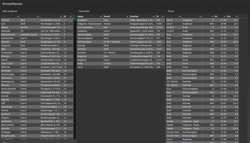Viewport: 250px width, 143px height.
Task: Select Extra Avaldsnes favorite row
Action: point(90,27)
